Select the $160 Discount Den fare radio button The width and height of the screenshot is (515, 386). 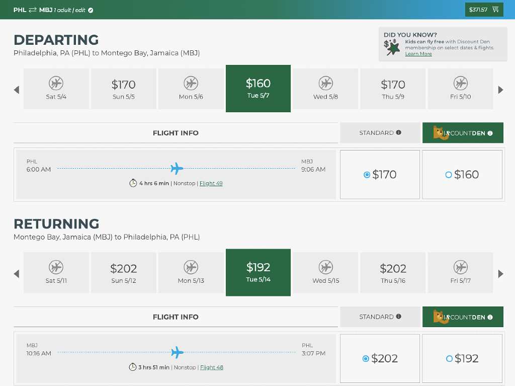448,175
